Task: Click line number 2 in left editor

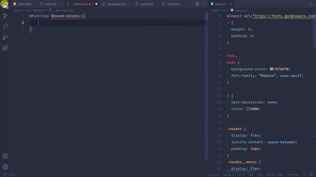Action: 23,23
